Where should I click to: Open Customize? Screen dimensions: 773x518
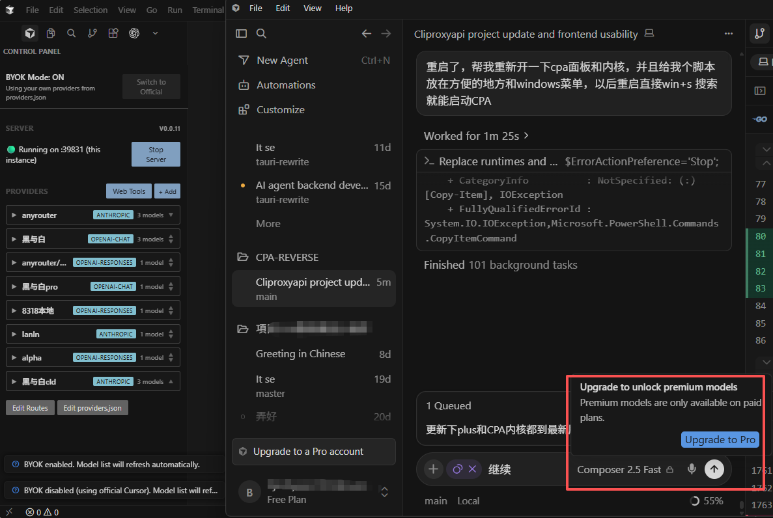click(313, 109)
